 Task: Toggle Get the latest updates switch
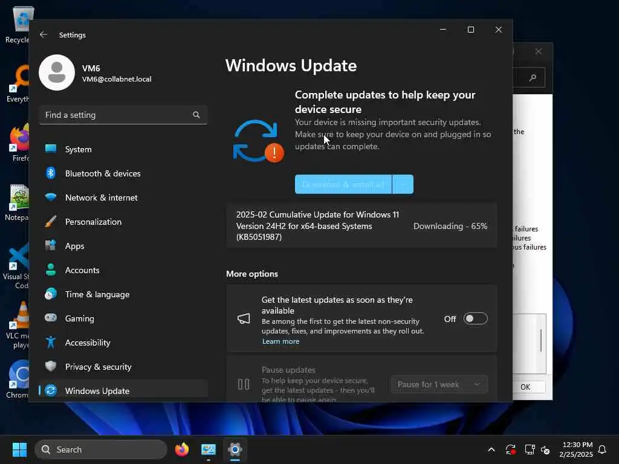(476, 318)
